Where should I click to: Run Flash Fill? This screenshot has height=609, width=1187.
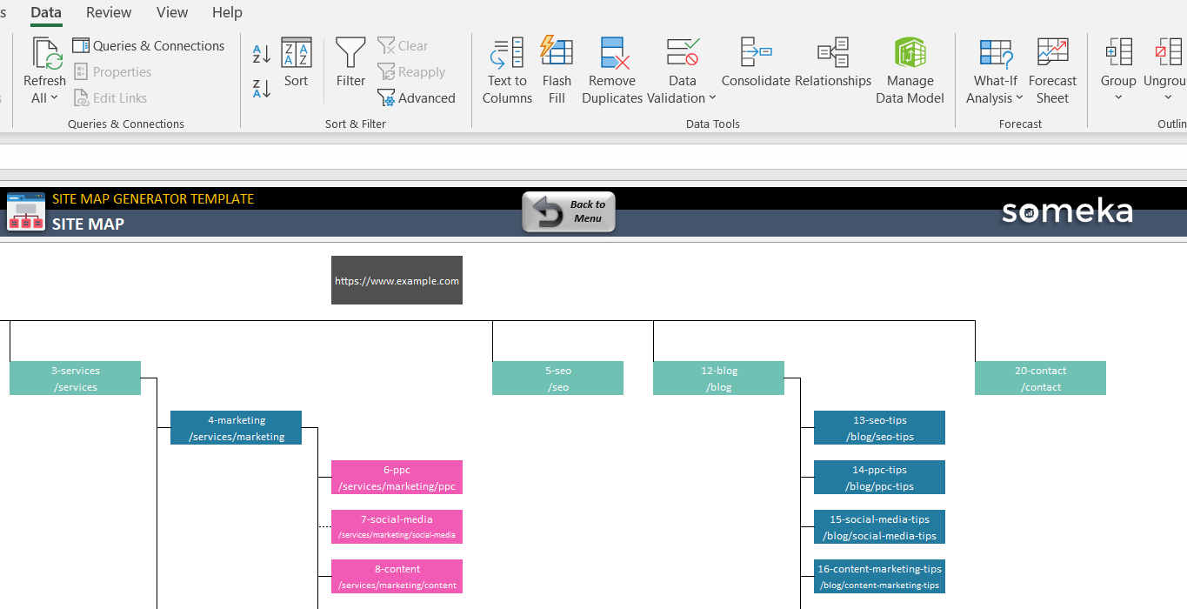[557, 70]
